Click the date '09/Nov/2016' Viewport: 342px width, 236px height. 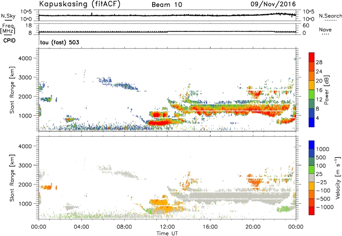[x=273, y=4]
